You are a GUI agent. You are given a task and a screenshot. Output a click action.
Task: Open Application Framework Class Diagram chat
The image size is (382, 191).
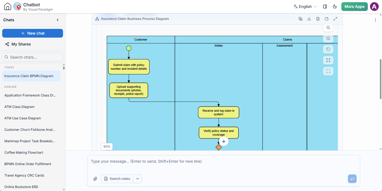[31, 95]
